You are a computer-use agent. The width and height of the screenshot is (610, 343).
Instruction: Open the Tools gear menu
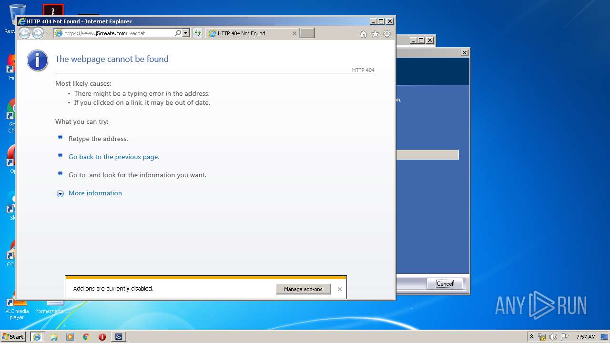387,34
